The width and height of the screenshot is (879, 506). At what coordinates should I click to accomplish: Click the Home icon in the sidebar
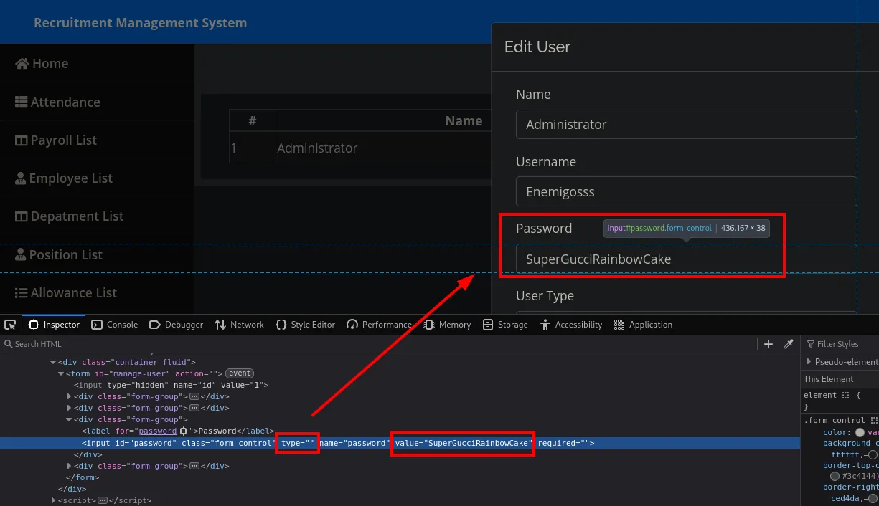22,64
